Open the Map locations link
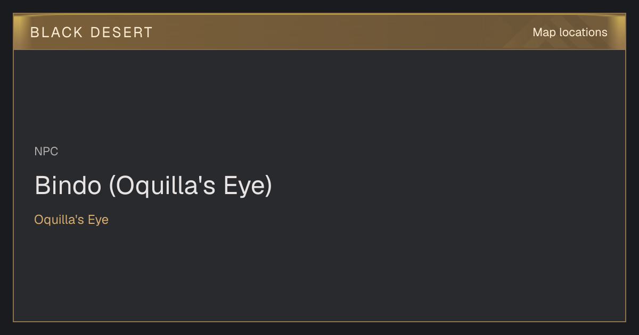The image size is (639, 335). click(x=570, y=32)
